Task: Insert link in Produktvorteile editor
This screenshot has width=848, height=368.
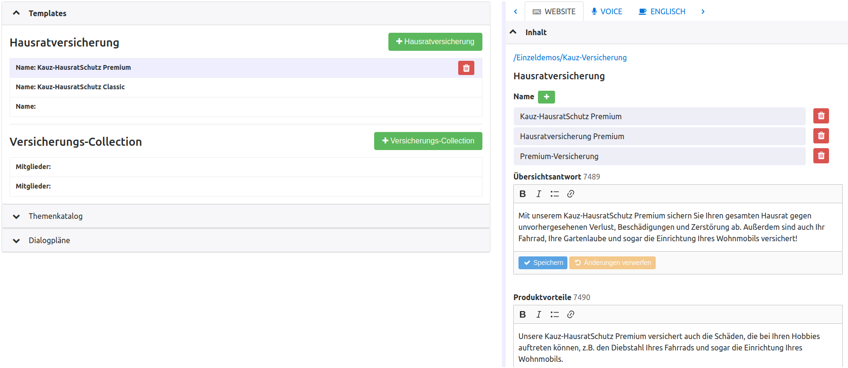Action: pos(571,314)
